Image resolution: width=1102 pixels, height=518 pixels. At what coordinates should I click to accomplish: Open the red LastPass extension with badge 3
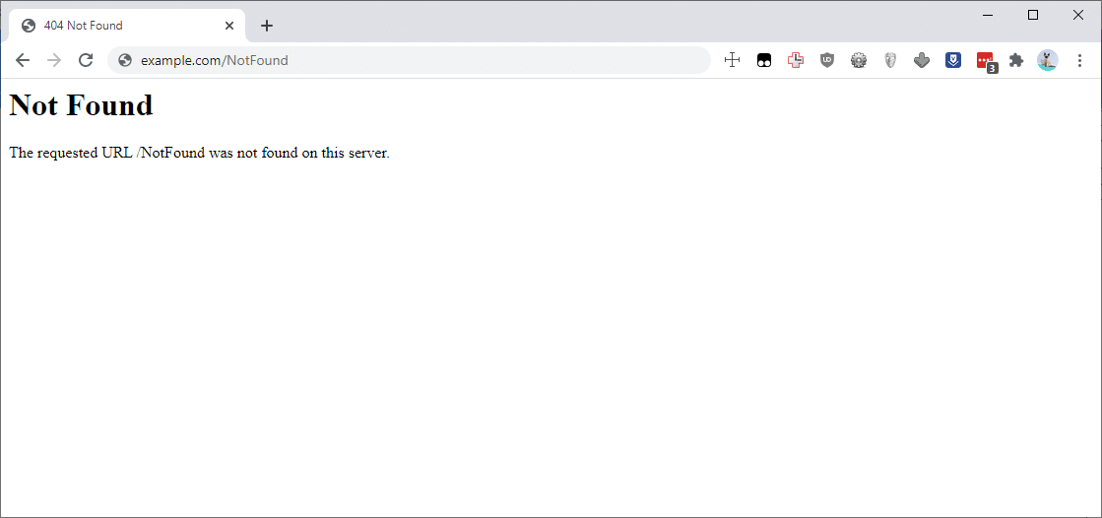click(987, 63)
